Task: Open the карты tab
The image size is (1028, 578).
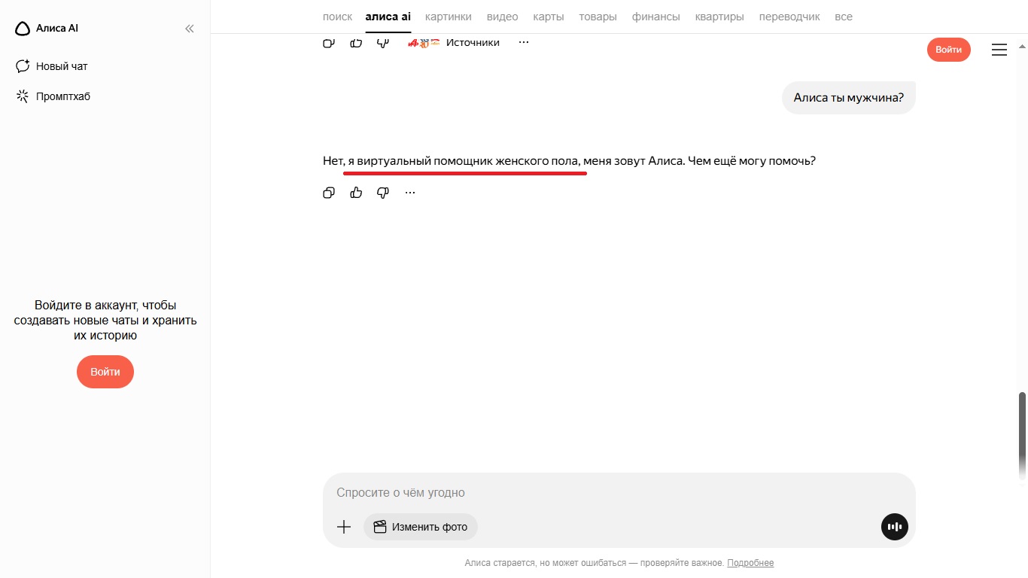Action: (549, 17)
